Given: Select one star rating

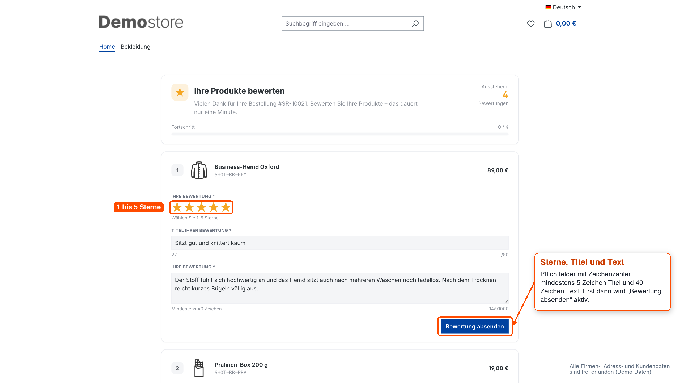Looking at the screenshot, I should pyautogui.click(x=177, y=207).
